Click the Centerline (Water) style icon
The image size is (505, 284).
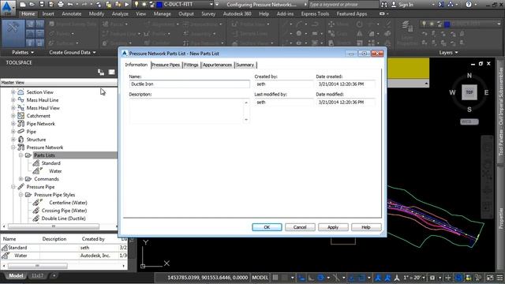coord(37,203)
